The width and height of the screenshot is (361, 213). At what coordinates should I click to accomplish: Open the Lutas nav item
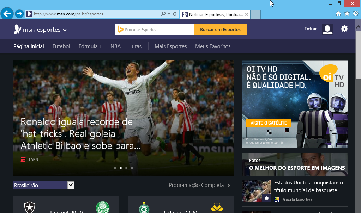[x=135, y=46]
